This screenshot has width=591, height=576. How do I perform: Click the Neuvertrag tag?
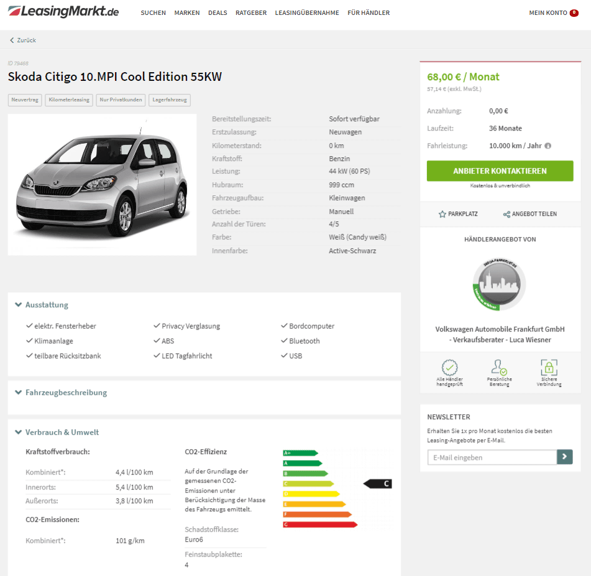click(25, 100)
